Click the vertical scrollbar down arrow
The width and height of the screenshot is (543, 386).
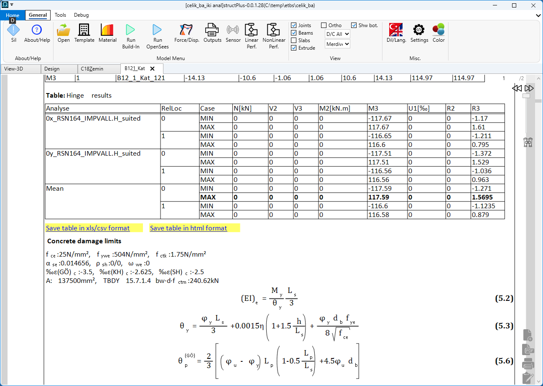click(x=539, y=381)
